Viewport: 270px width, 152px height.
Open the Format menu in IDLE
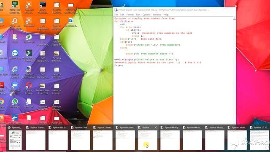click(130, 15)
